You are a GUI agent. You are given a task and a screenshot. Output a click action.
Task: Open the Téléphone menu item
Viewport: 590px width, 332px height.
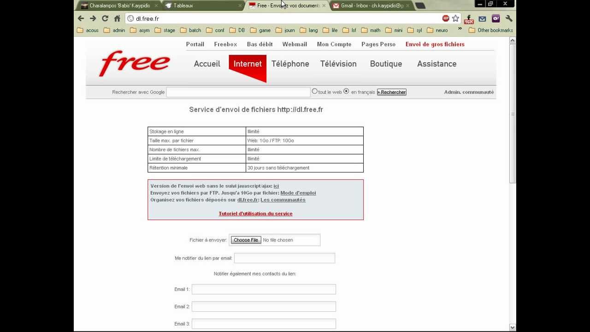coord(290,64)
